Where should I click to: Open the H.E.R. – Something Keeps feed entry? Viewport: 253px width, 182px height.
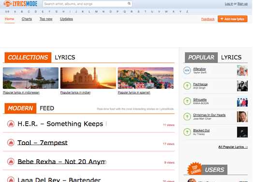pyautogui.click(x=62, y=124)
